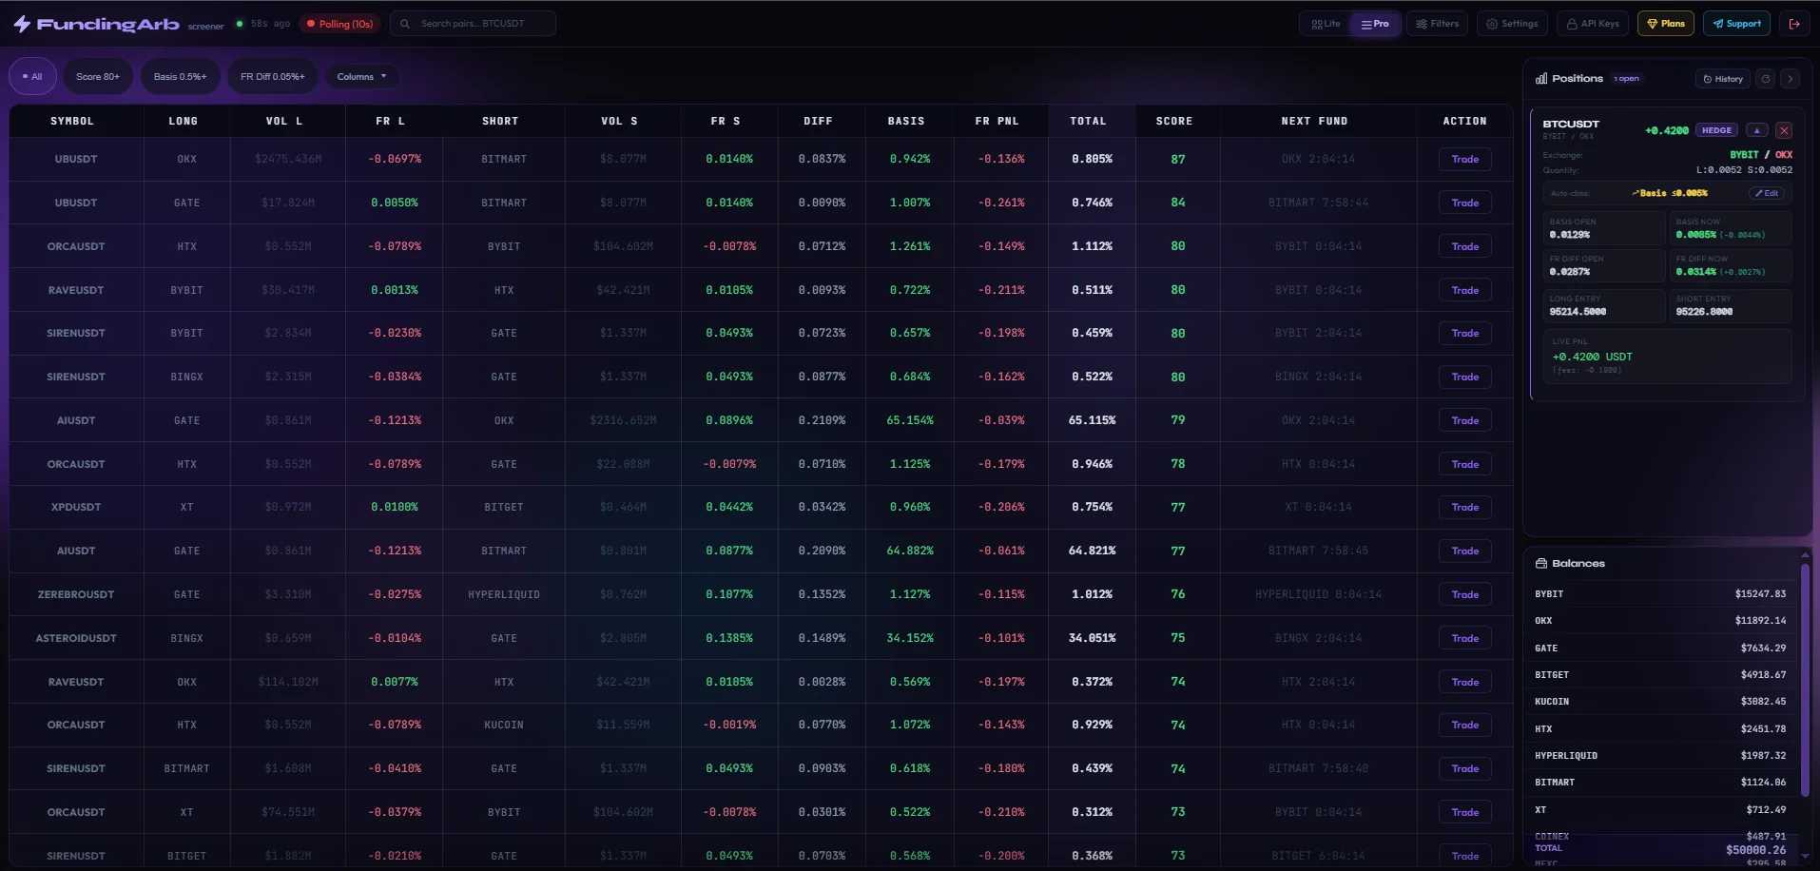Open Settings with the gear button
The width and height of the screenshot is (1820, 871).
tap(1512, 24)
